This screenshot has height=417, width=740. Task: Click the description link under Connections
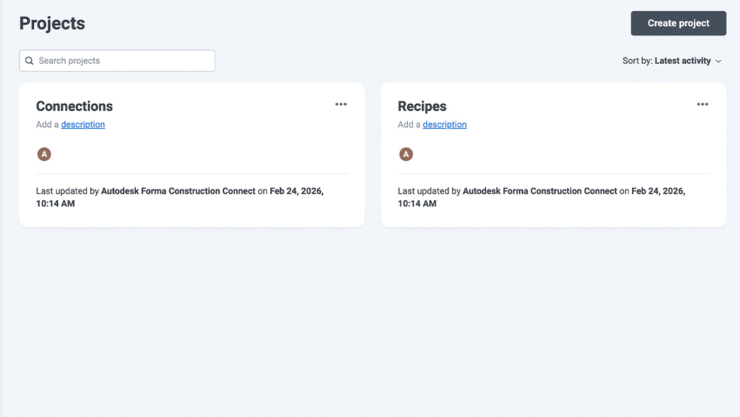tap(83, 124)
